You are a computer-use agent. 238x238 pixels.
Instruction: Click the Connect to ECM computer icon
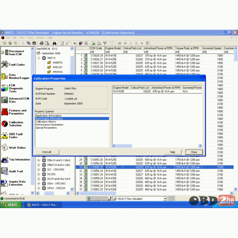click(81, 43)
